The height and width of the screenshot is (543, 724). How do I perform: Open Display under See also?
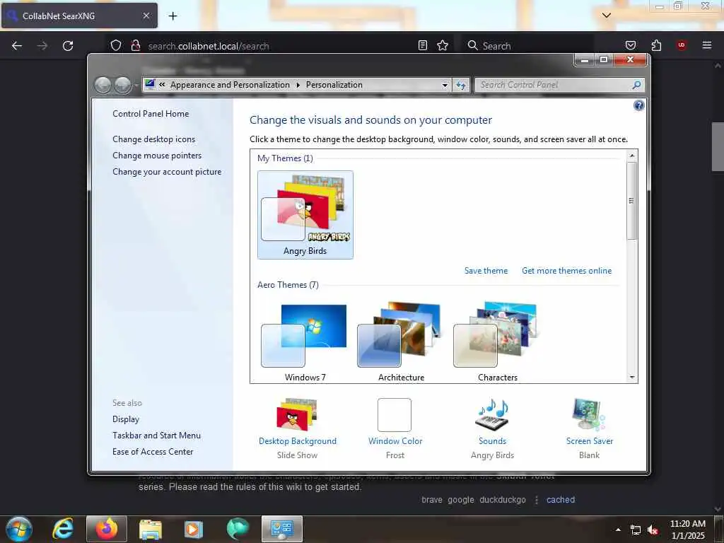click(x=126, y=419)
